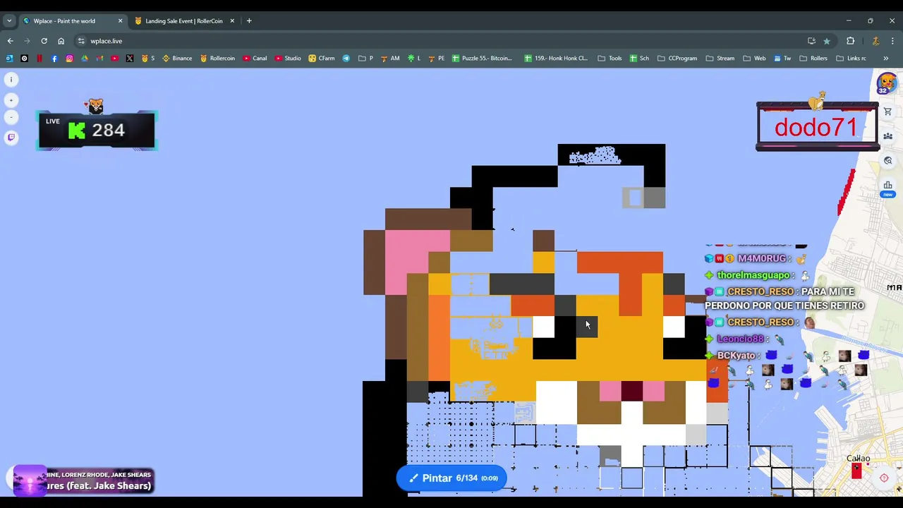Open the tab search dropdown arrow

(9, 21)
